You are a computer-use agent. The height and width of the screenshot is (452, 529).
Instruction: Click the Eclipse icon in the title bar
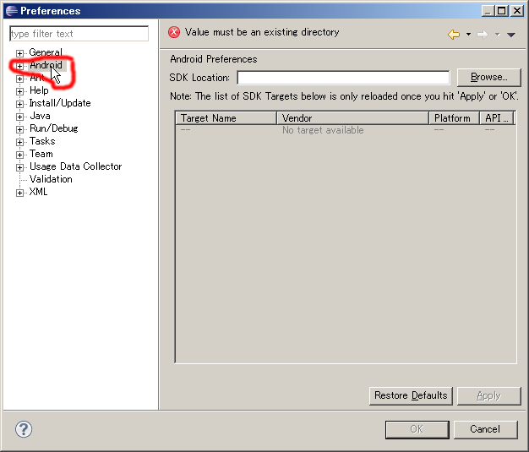tap(12, 11)
